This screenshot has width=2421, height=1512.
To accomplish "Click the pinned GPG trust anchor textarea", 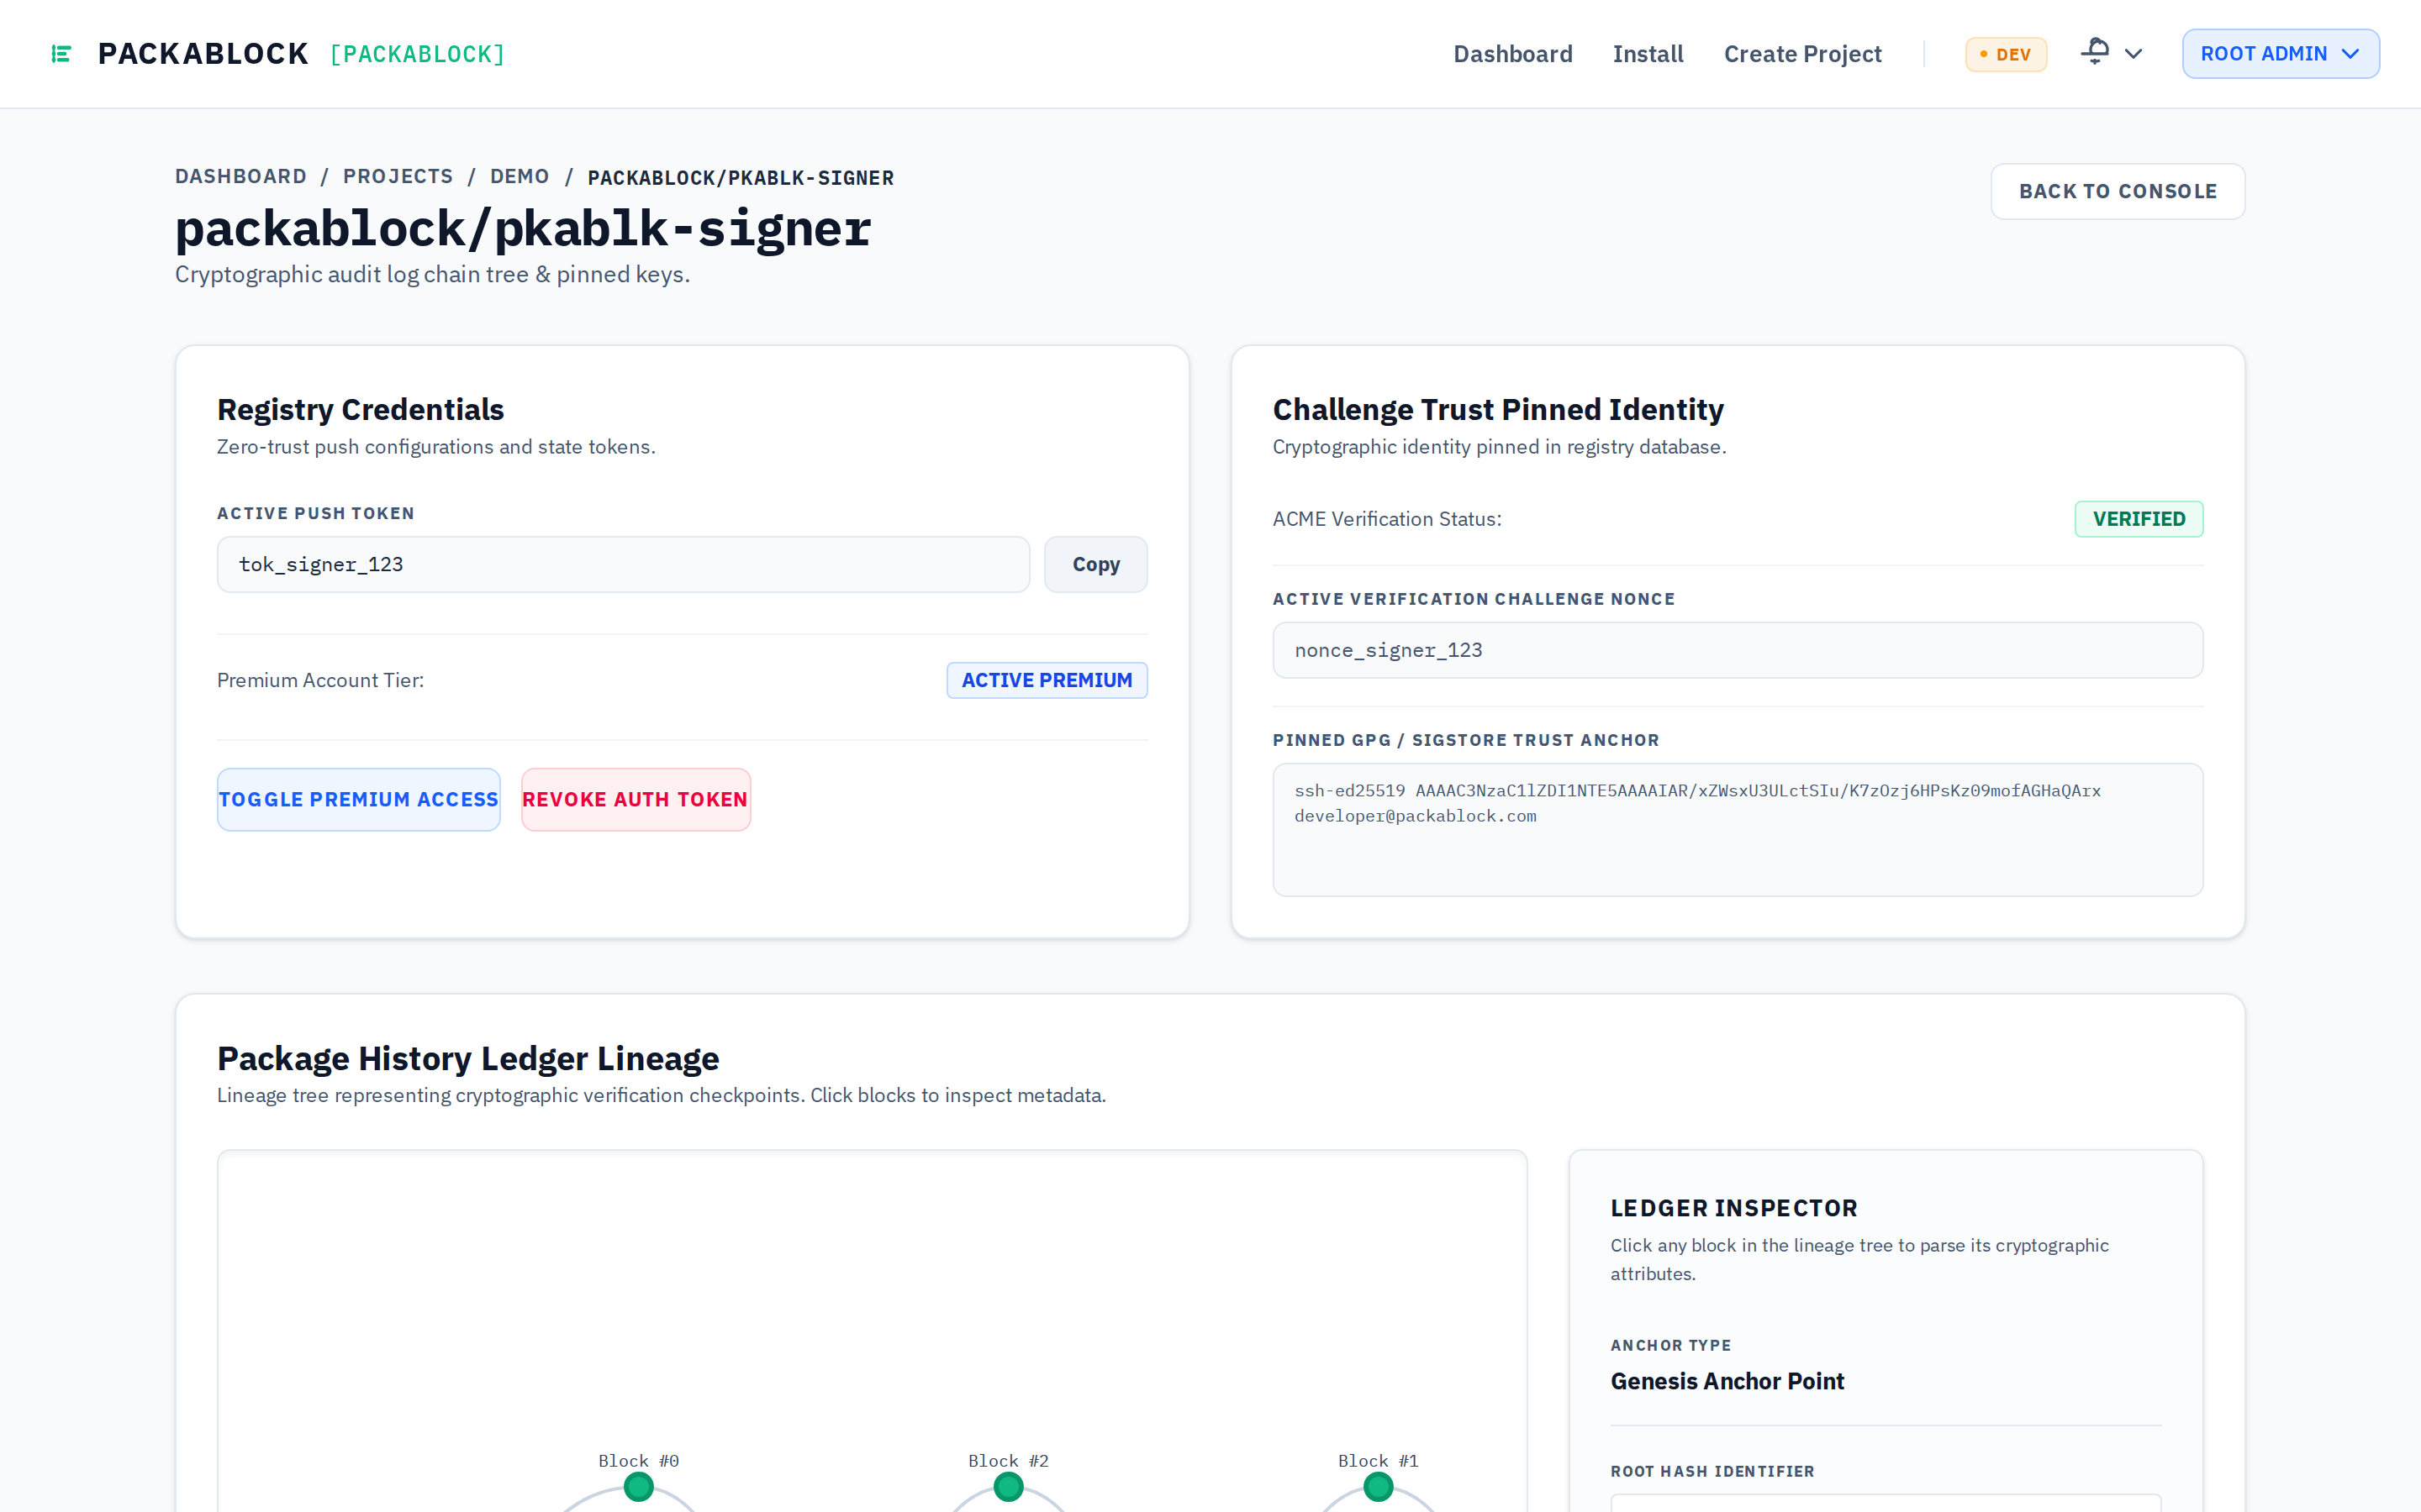I will (1737, 829).
